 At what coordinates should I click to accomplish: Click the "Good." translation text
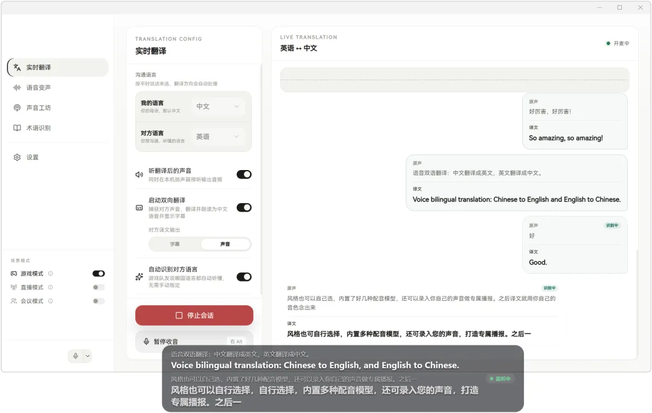[538, 262]
